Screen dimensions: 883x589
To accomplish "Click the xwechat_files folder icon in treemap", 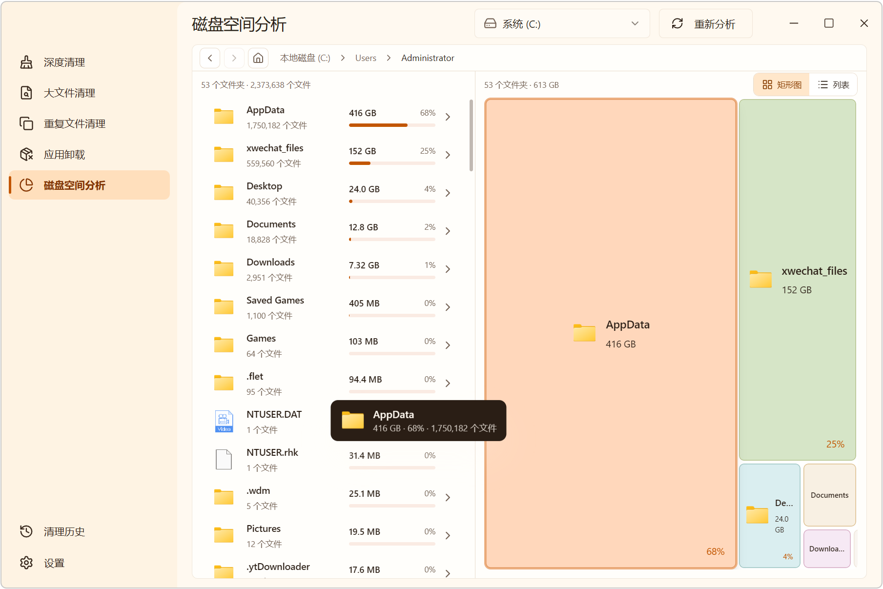I will pyautogui.click(x=760, y=279).
